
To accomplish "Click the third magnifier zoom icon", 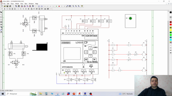I will tap(79, 6).
